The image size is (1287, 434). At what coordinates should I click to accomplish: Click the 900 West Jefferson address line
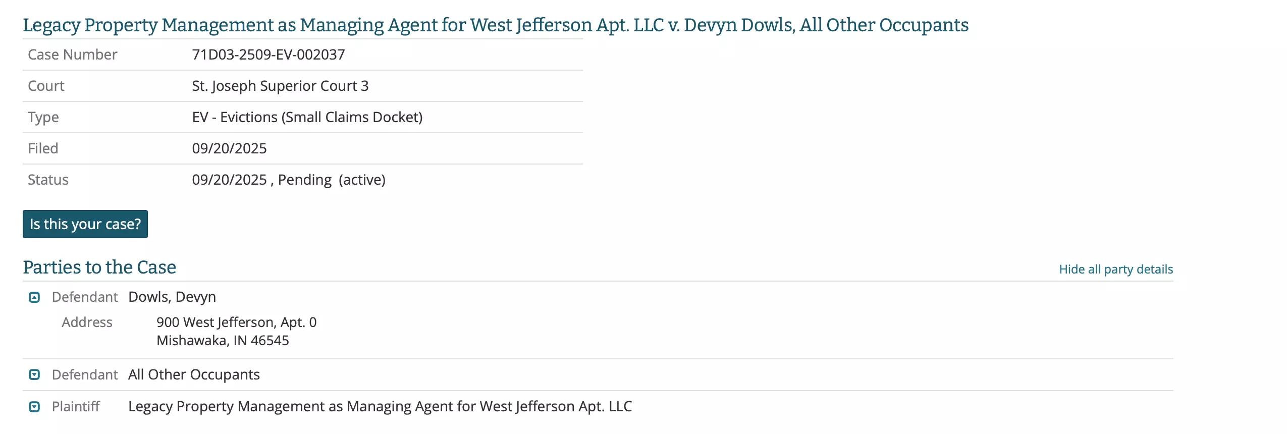pos(236,322)
